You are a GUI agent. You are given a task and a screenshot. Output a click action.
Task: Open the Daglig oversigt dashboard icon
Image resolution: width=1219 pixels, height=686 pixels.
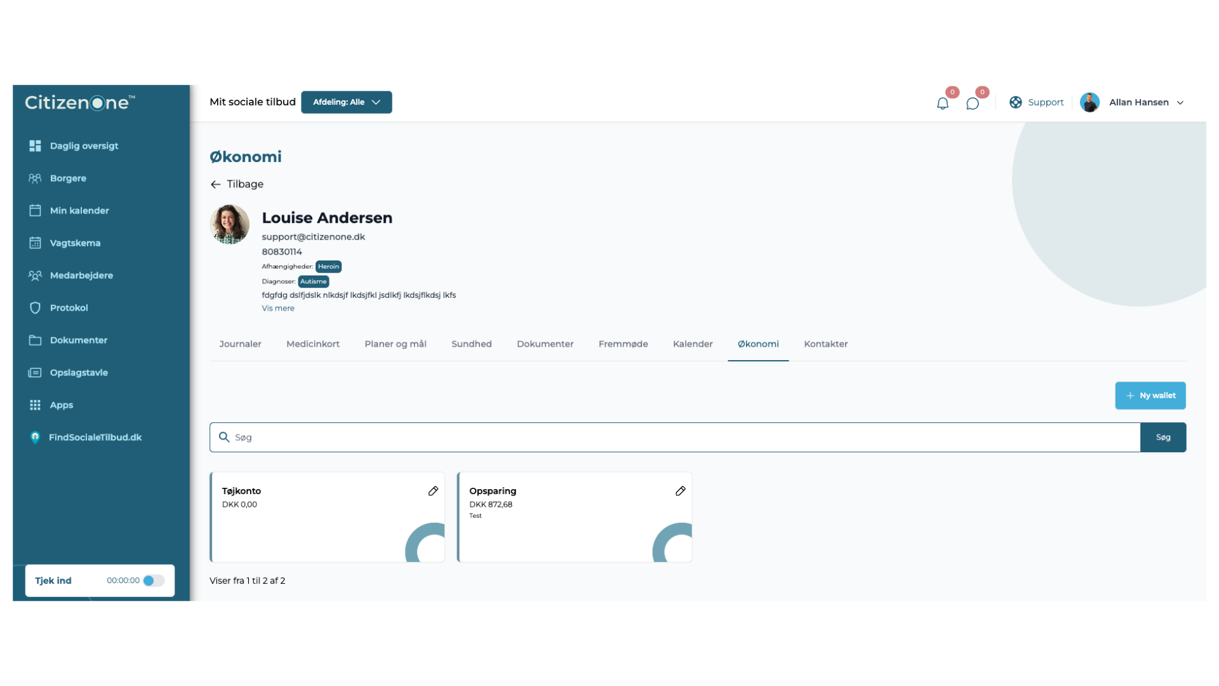pyautogui.click(x=35, y=145)
